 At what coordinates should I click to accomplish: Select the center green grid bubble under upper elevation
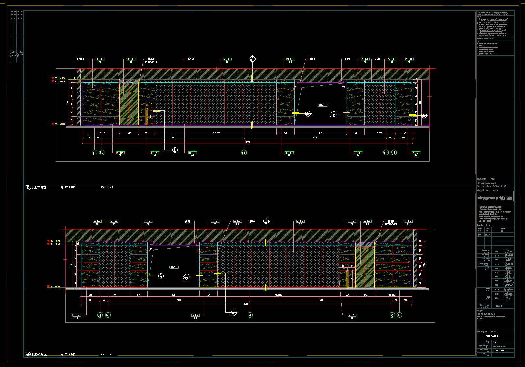(244, 153)
